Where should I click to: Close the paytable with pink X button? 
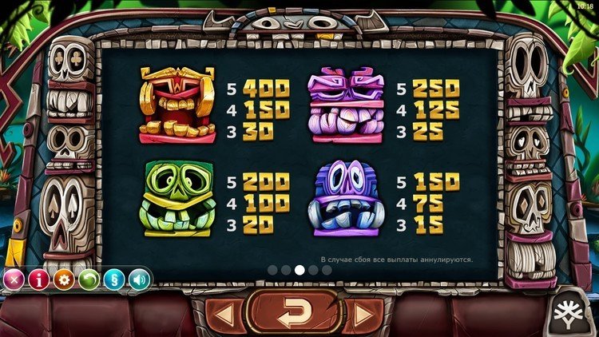click(14, 280)
